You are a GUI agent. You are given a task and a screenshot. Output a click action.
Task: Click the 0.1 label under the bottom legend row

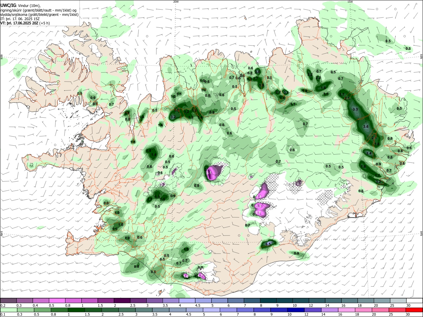(3, 315)
